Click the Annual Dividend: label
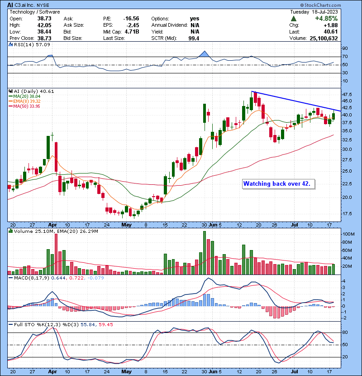The image size is (362, 376). pyautogui.click(x=169, y=25)
